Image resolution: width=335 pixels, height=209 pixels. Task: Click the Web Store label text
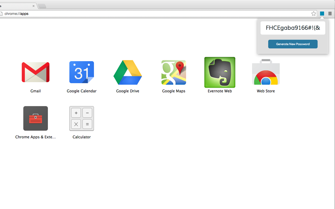(x=266, y=91)
